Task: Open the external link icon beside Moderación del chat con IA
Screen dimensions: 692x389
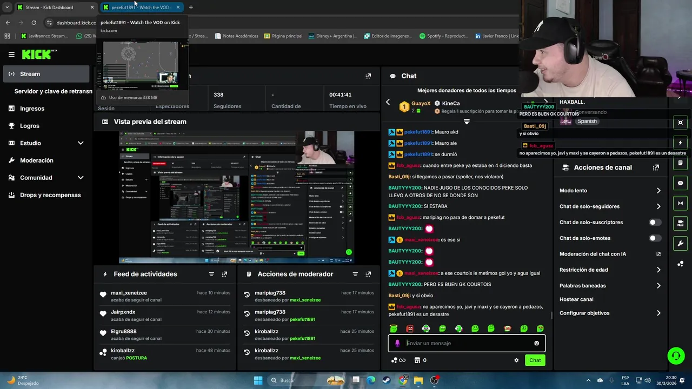Action: pos(658,254)
